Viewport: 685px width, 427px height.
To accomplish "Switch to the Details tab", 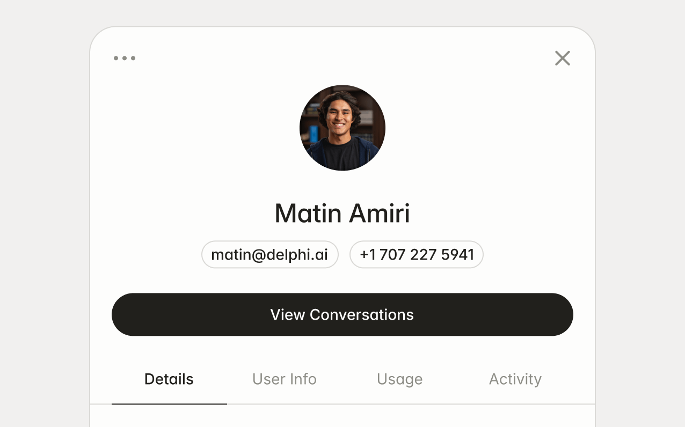I will tap(169, 379).
